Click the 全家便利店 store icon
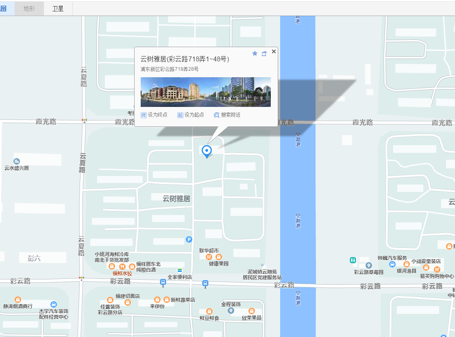 pos(179,270)
